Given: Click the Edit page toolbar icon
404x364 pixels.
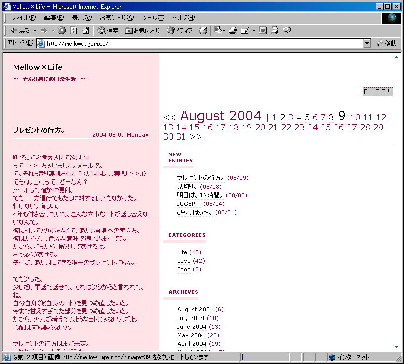Looking at the screenshot, I should pos(245,31).
